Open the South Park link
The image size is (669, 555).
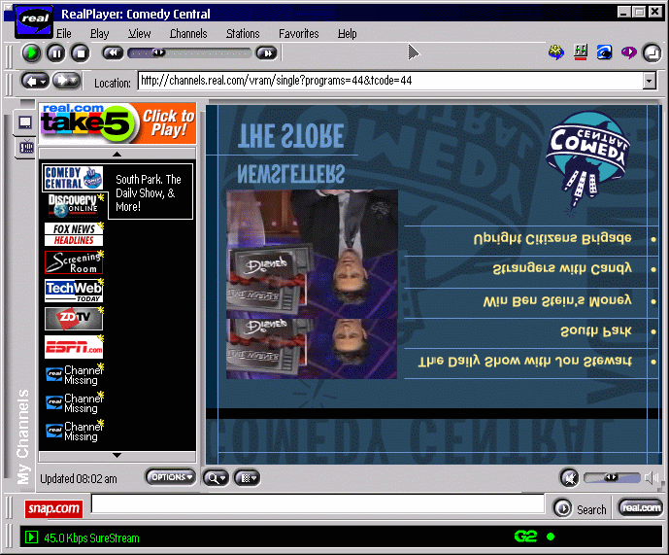(596, 331)
